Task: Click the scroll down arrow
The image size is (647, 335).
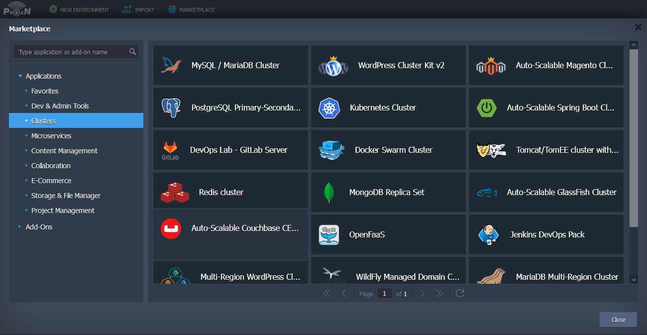Action: coord(634,280)
